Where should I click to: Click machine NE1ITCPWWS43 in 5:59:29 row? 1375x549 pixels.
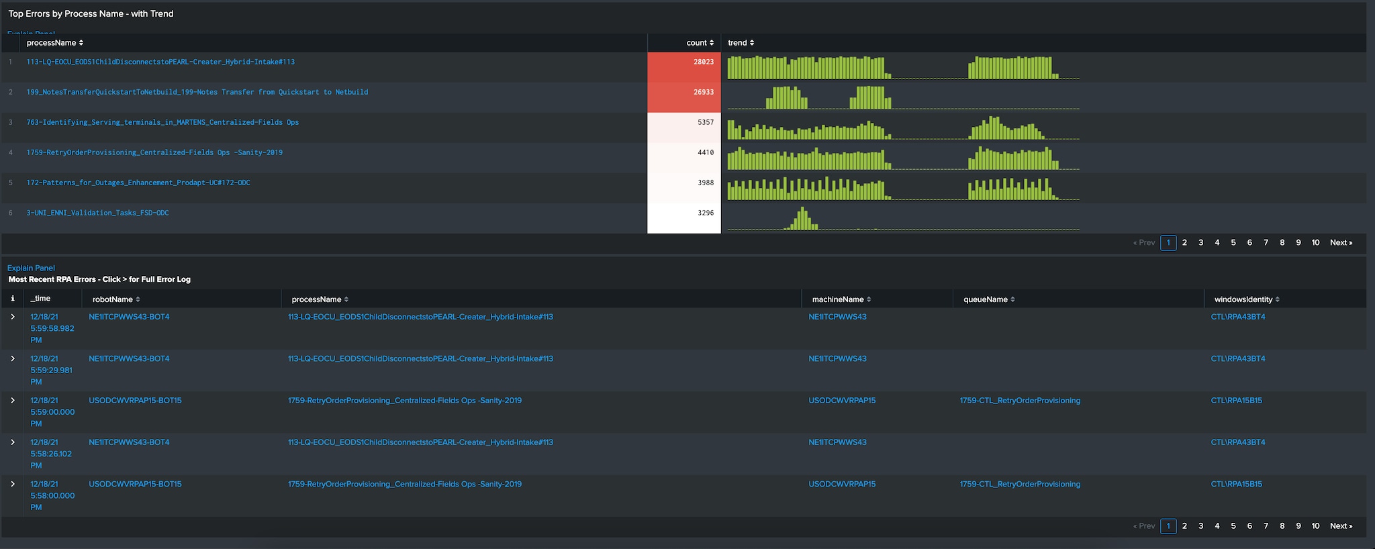(837, 359)
